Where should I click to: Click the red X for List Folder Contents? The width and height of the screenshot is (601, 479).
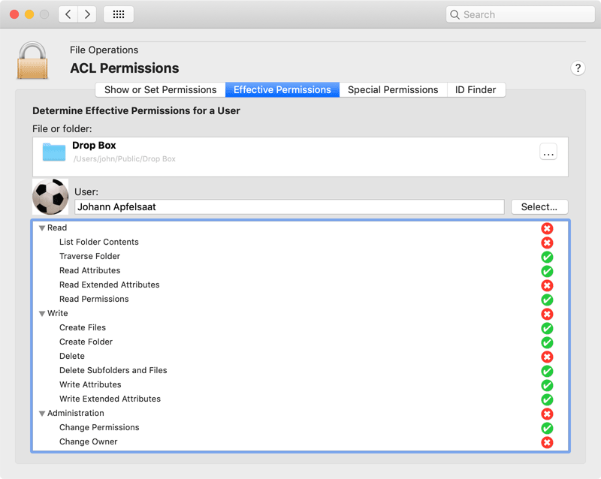tap(547, 243)
